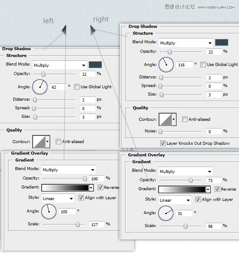This screenshot has width=239, height=257.
Task: Click the right arrow shape on canvas
Action: point(93,30)
